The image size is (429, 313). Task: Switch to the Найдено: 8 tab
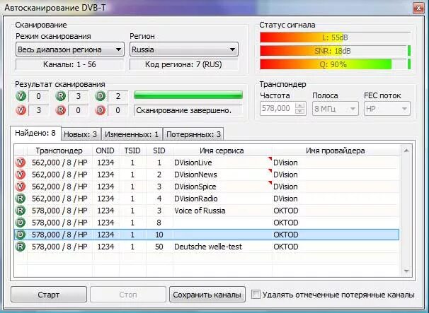click(x=35, y=134)
